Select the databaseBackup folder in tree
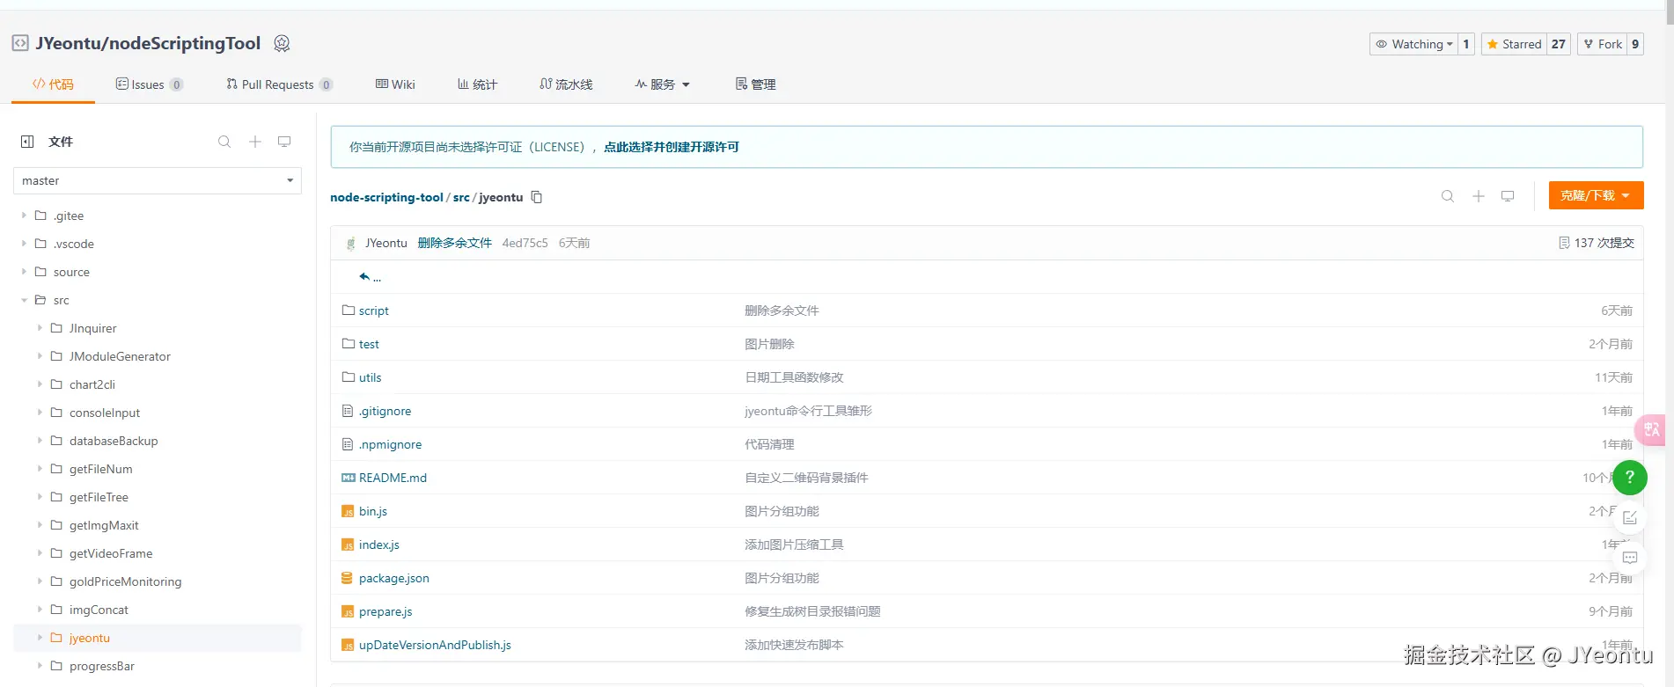 114,441
